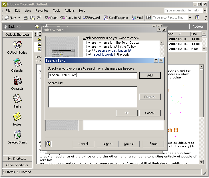209x178 pixels.
Task: Open the Favorites menu
Action: coord(42,11)
